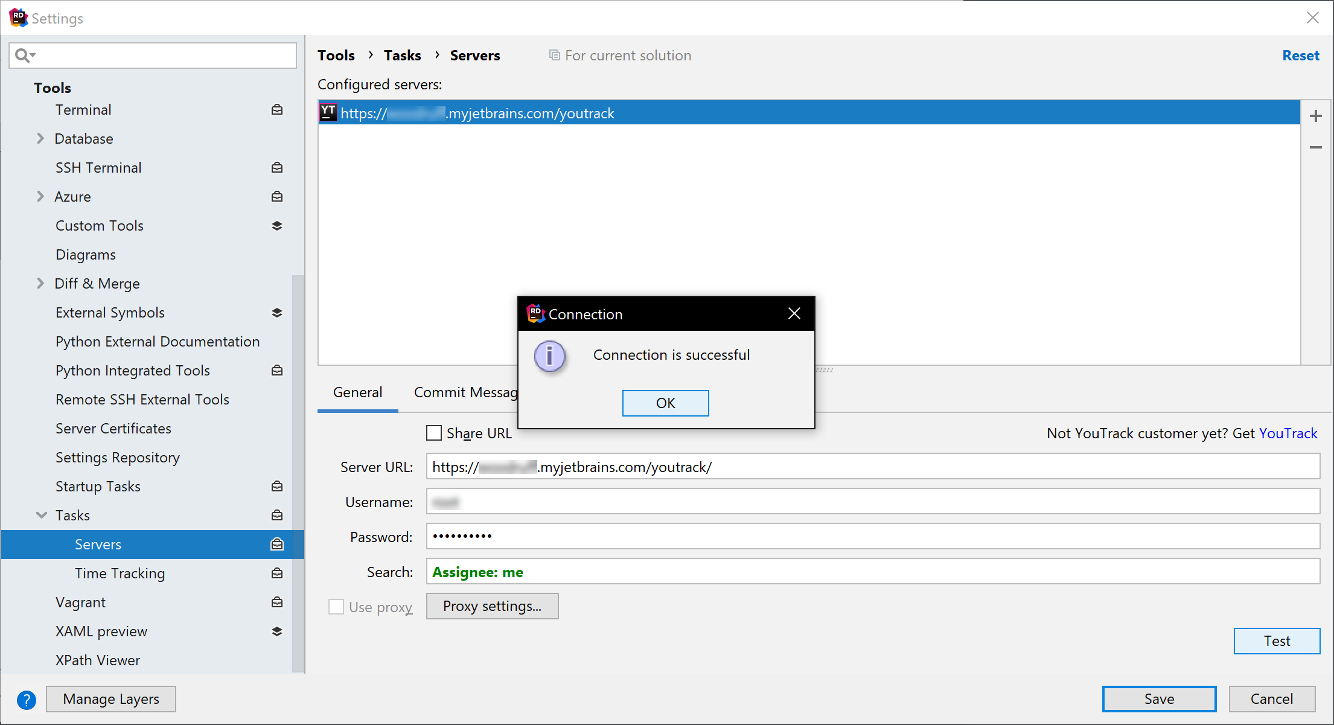Expand the Diff & Merge tree node
The width and height of the screenshot is (1334, 725).
coord(40,284)
